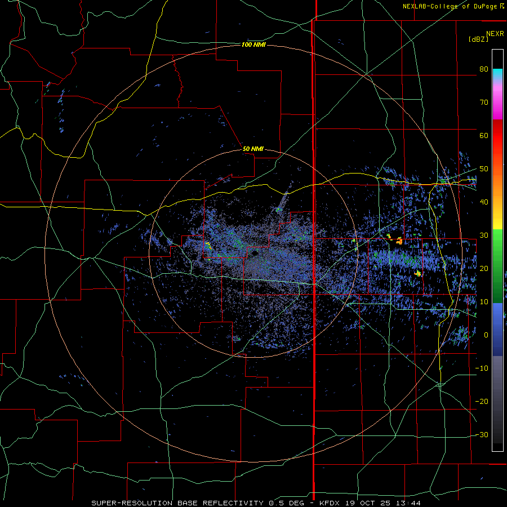Click the 80 dBZ legend value
This screenshot has width=507, height=507.
click(x=484, y=69)
